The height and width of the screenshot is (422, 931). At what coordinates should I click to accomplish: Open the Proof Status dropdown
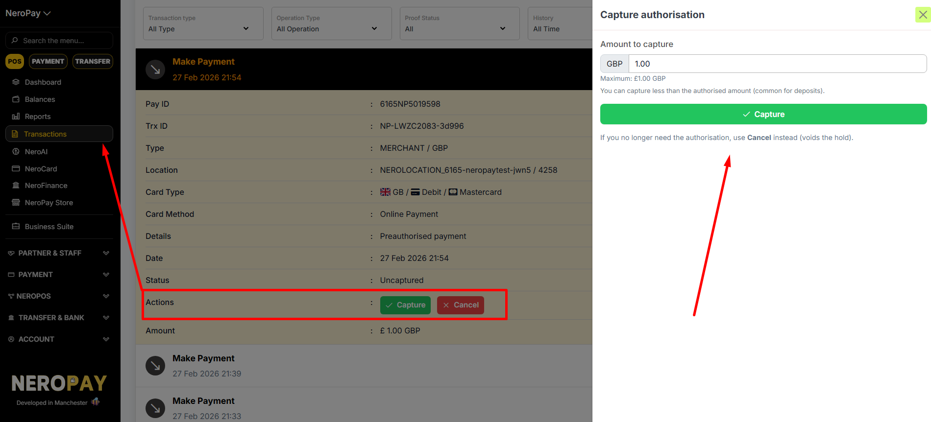pos(459,23)
